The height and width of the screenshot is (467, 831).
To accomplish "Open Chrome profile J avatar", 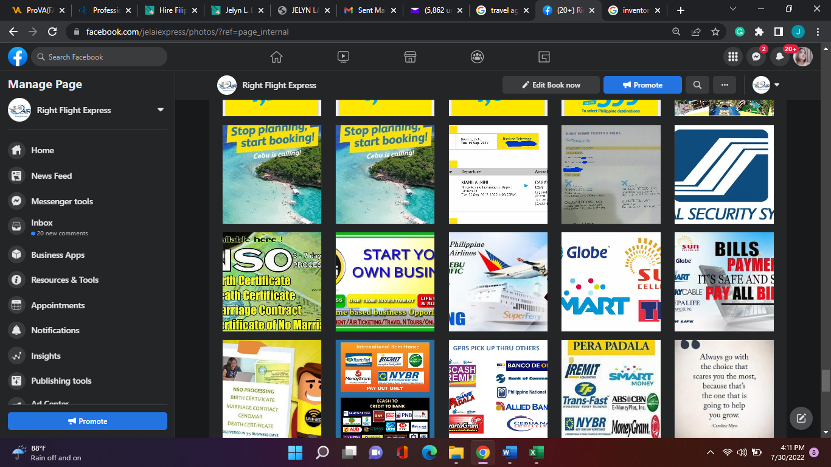I will 798,32.
